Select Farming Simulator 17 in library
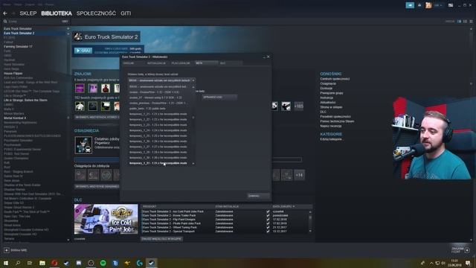476x268 pixels. point(18,47)
